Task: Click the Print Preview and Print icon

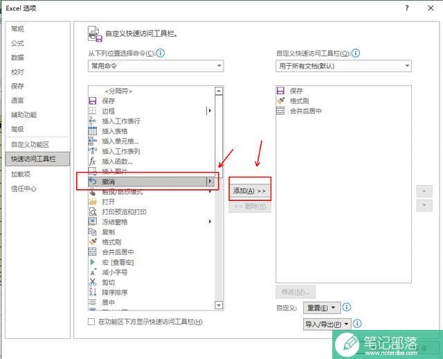Action: [x=93, y=211]
